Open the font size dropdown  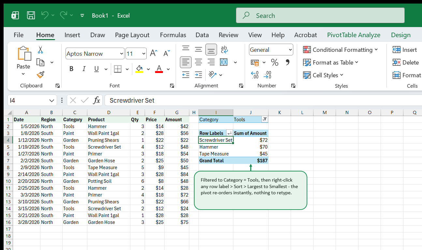pyautogui.click(x=144, y=54)
